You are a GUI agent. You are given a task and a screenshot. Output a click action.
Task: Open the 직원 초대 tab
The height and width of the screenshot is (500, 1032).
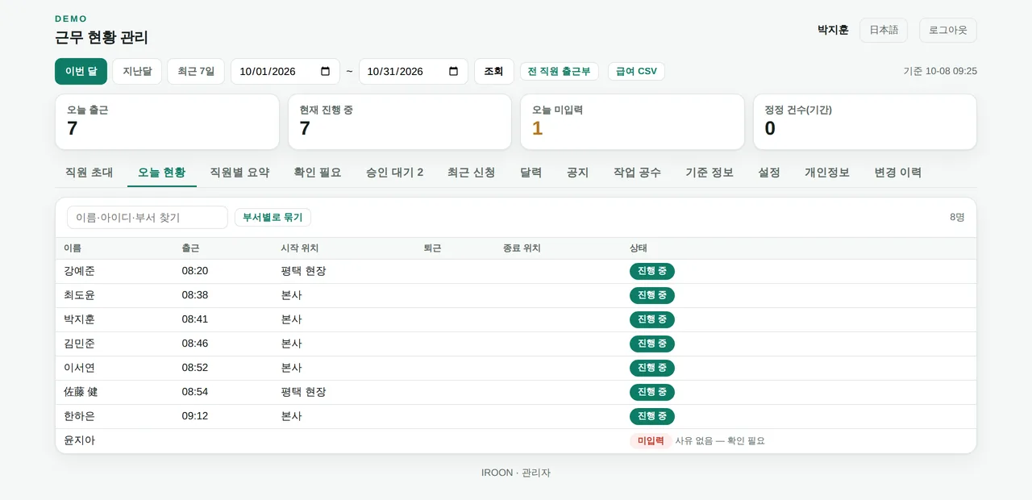coord(89,172)
